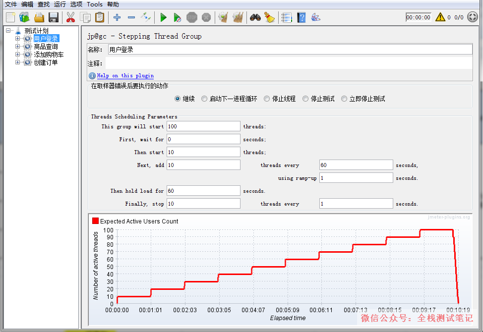Select the 停止测试 radio button

coord(305,99)
